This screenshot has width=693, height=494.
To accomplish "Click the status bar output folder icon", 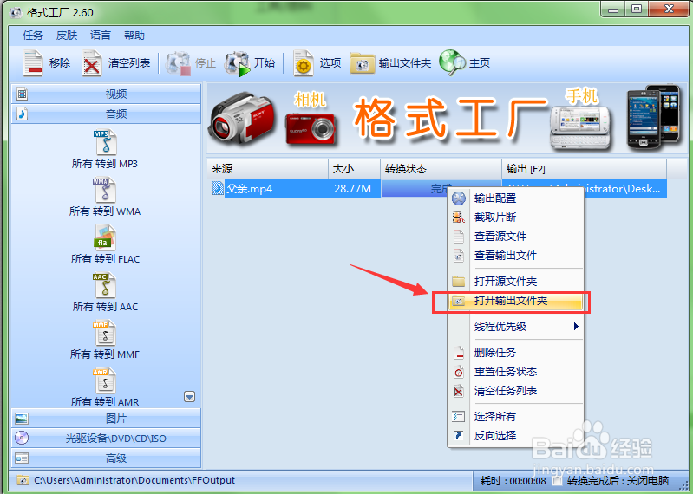I will coord(23,480).
